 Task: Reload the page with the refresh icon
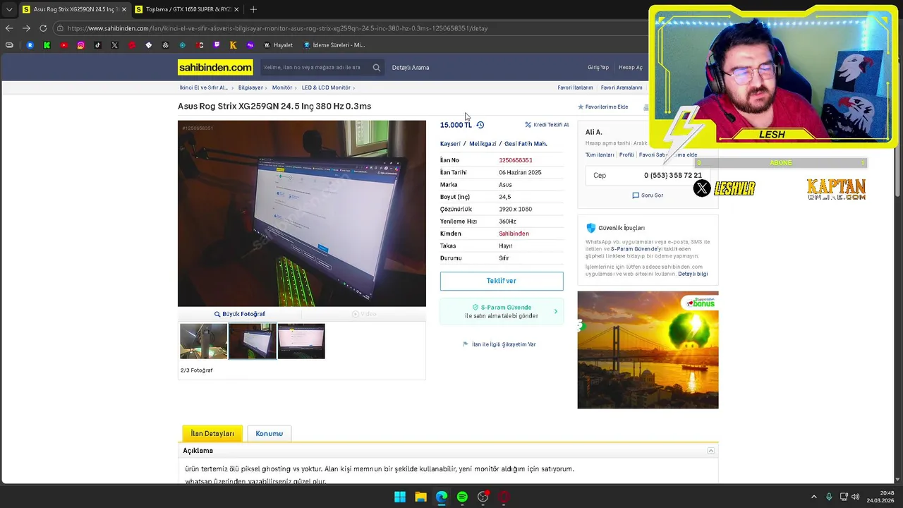43,28
